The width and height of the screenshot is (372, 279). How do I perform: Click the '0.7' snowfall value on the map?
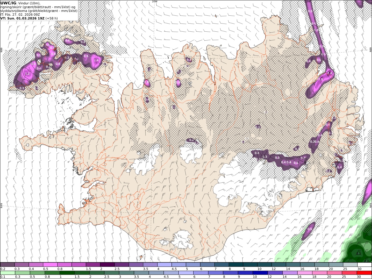52,48
